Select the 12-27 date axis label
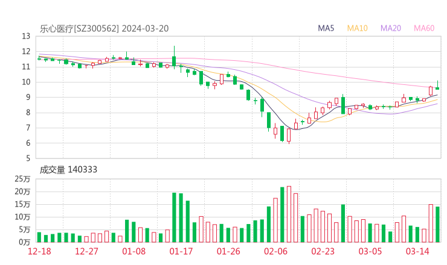The height and width of the screenshot is (265, 447). pos(86,251)
